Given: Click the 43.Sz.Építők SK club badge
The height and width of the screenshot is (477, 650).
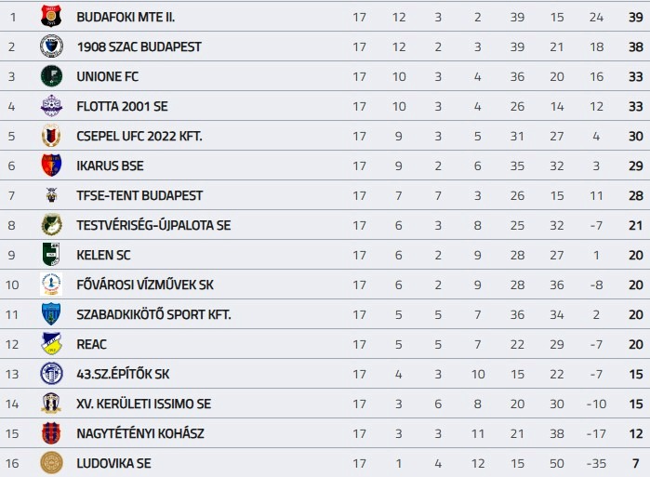Looking at the screenshot, I should [x=51, y=374].
